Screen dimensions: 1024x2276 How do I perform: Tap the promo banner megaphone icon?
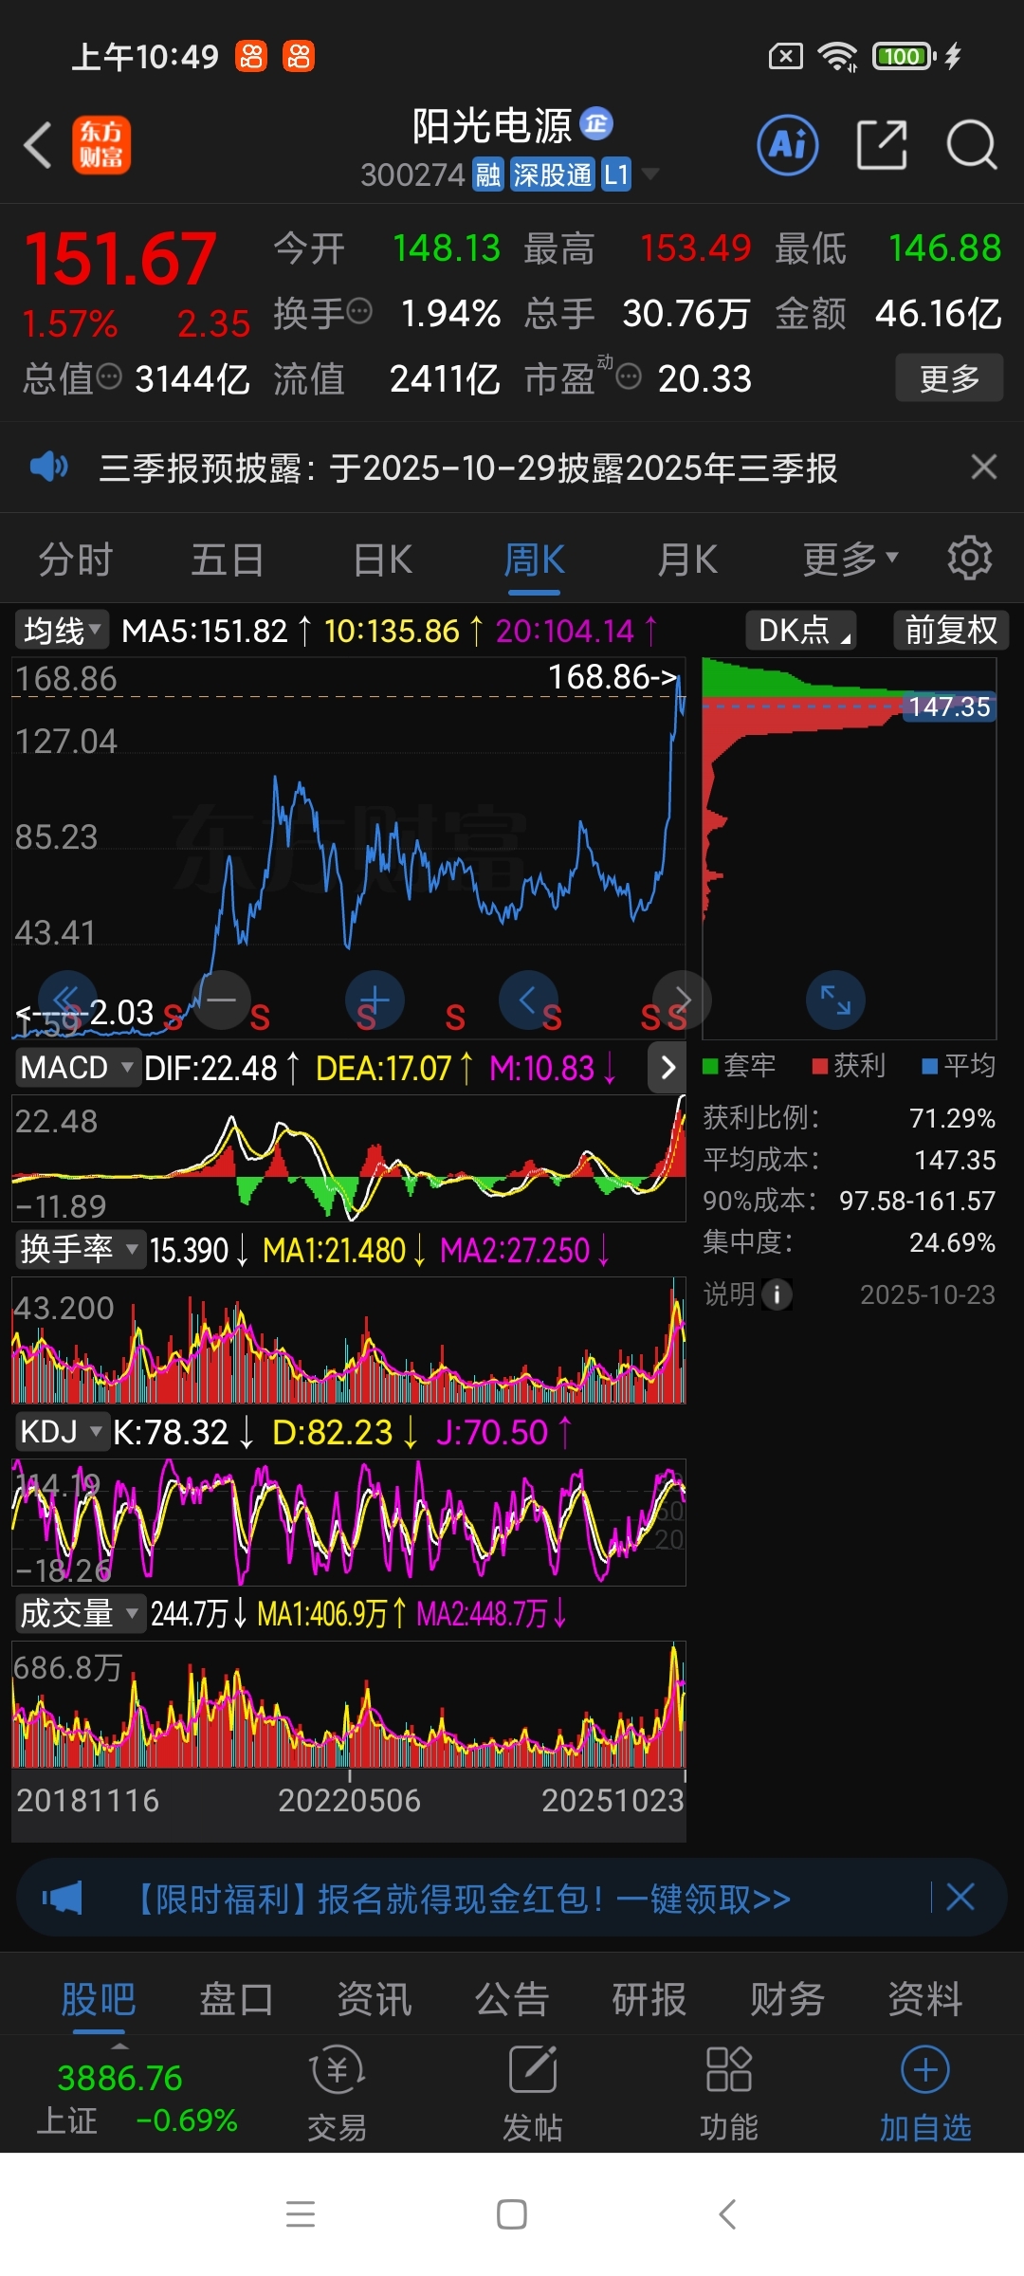(63, 1898)
